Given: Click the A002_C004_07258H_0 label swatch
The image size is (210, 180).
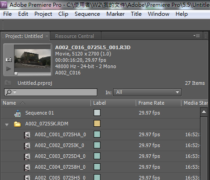Looking at the screenshot, I should (97, 167).
